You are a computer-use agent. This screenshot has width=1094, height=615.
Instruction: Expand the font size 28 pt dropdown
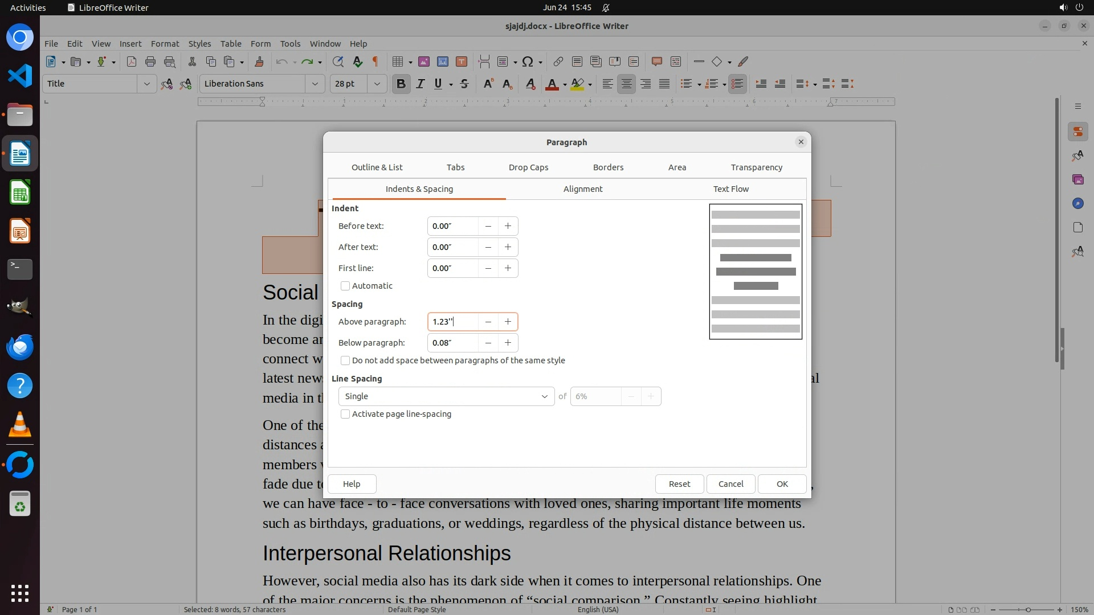(377, 84)
